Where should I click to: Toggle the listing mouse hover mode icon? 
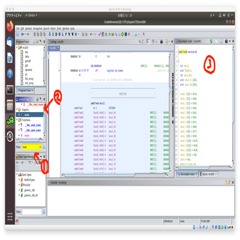148,42
